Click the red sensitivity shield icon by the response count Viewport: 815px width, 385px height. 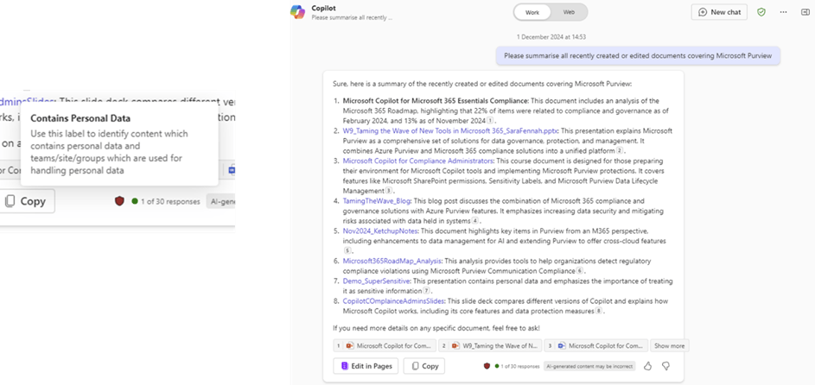(x=487, y=366)
